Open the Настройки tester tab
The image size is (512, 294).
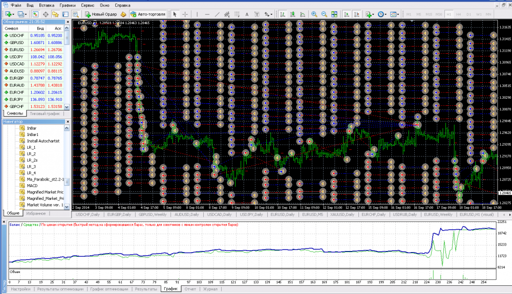[x=20, y=289]
